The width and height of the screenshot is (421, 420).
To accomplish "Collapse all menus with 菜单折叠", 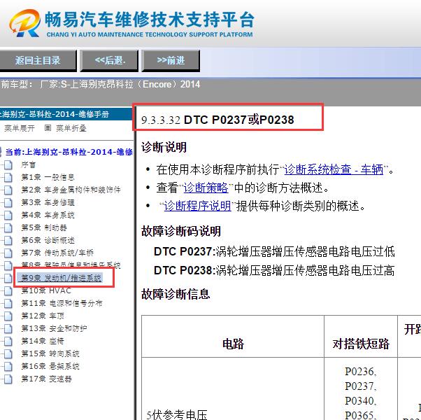I will 71,128.
